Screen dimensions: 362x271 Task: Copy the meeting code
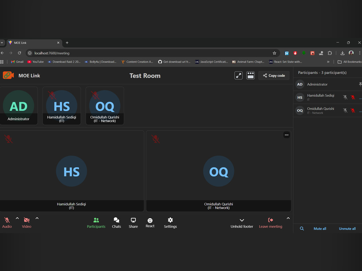point(274,76)
